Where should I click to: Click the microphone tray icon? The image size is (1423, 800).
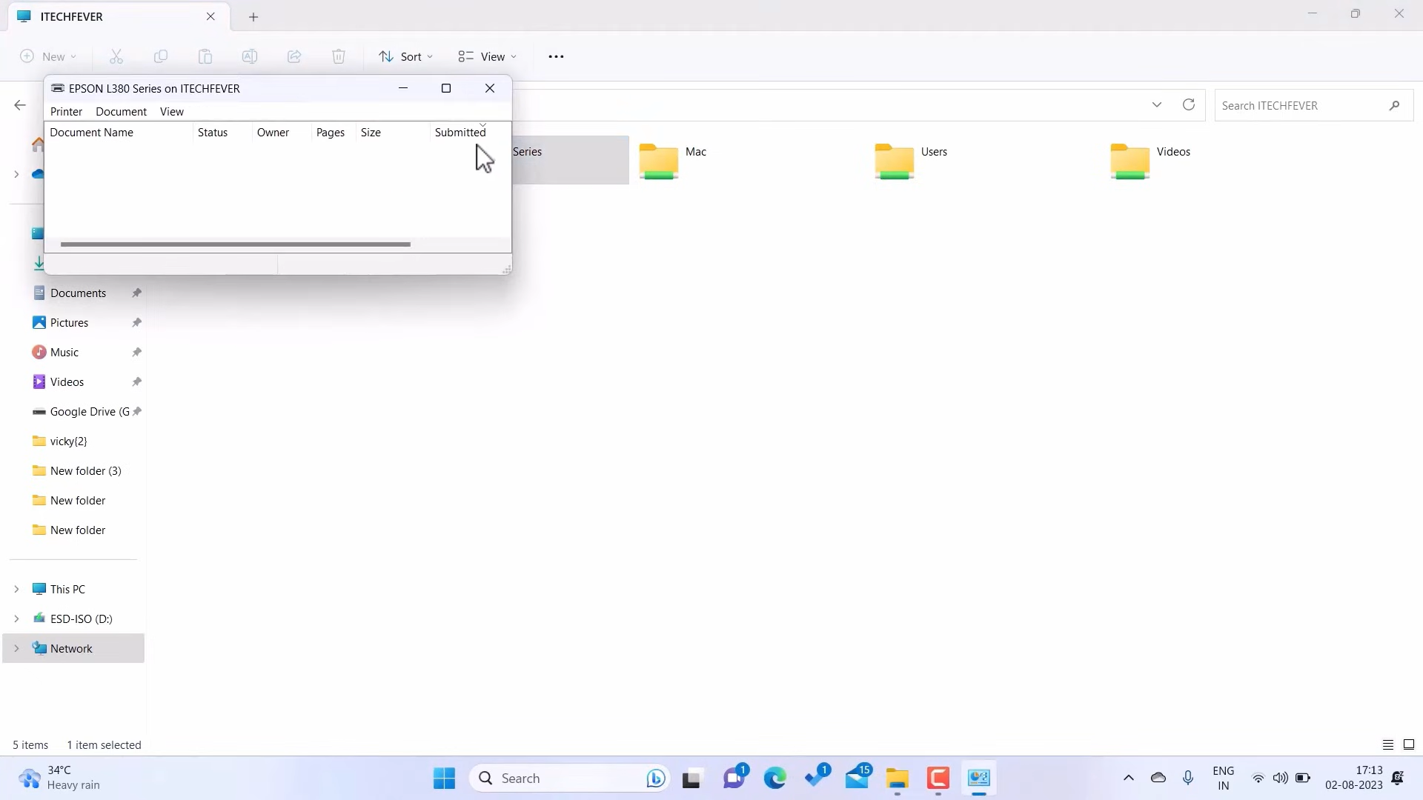tap(1188, 778)
